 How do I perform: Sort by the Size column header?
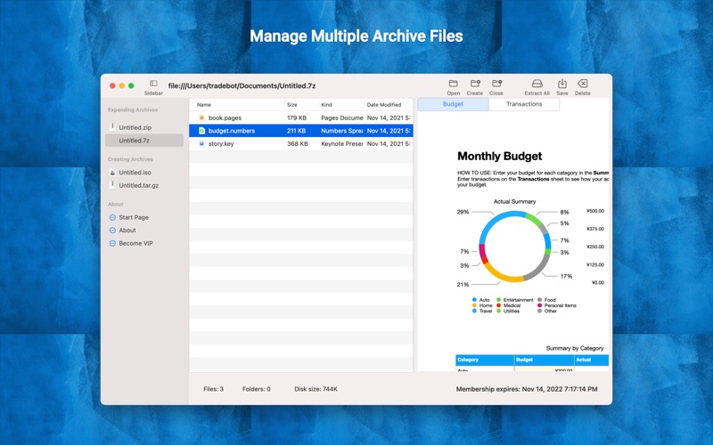tap(292, 104)
